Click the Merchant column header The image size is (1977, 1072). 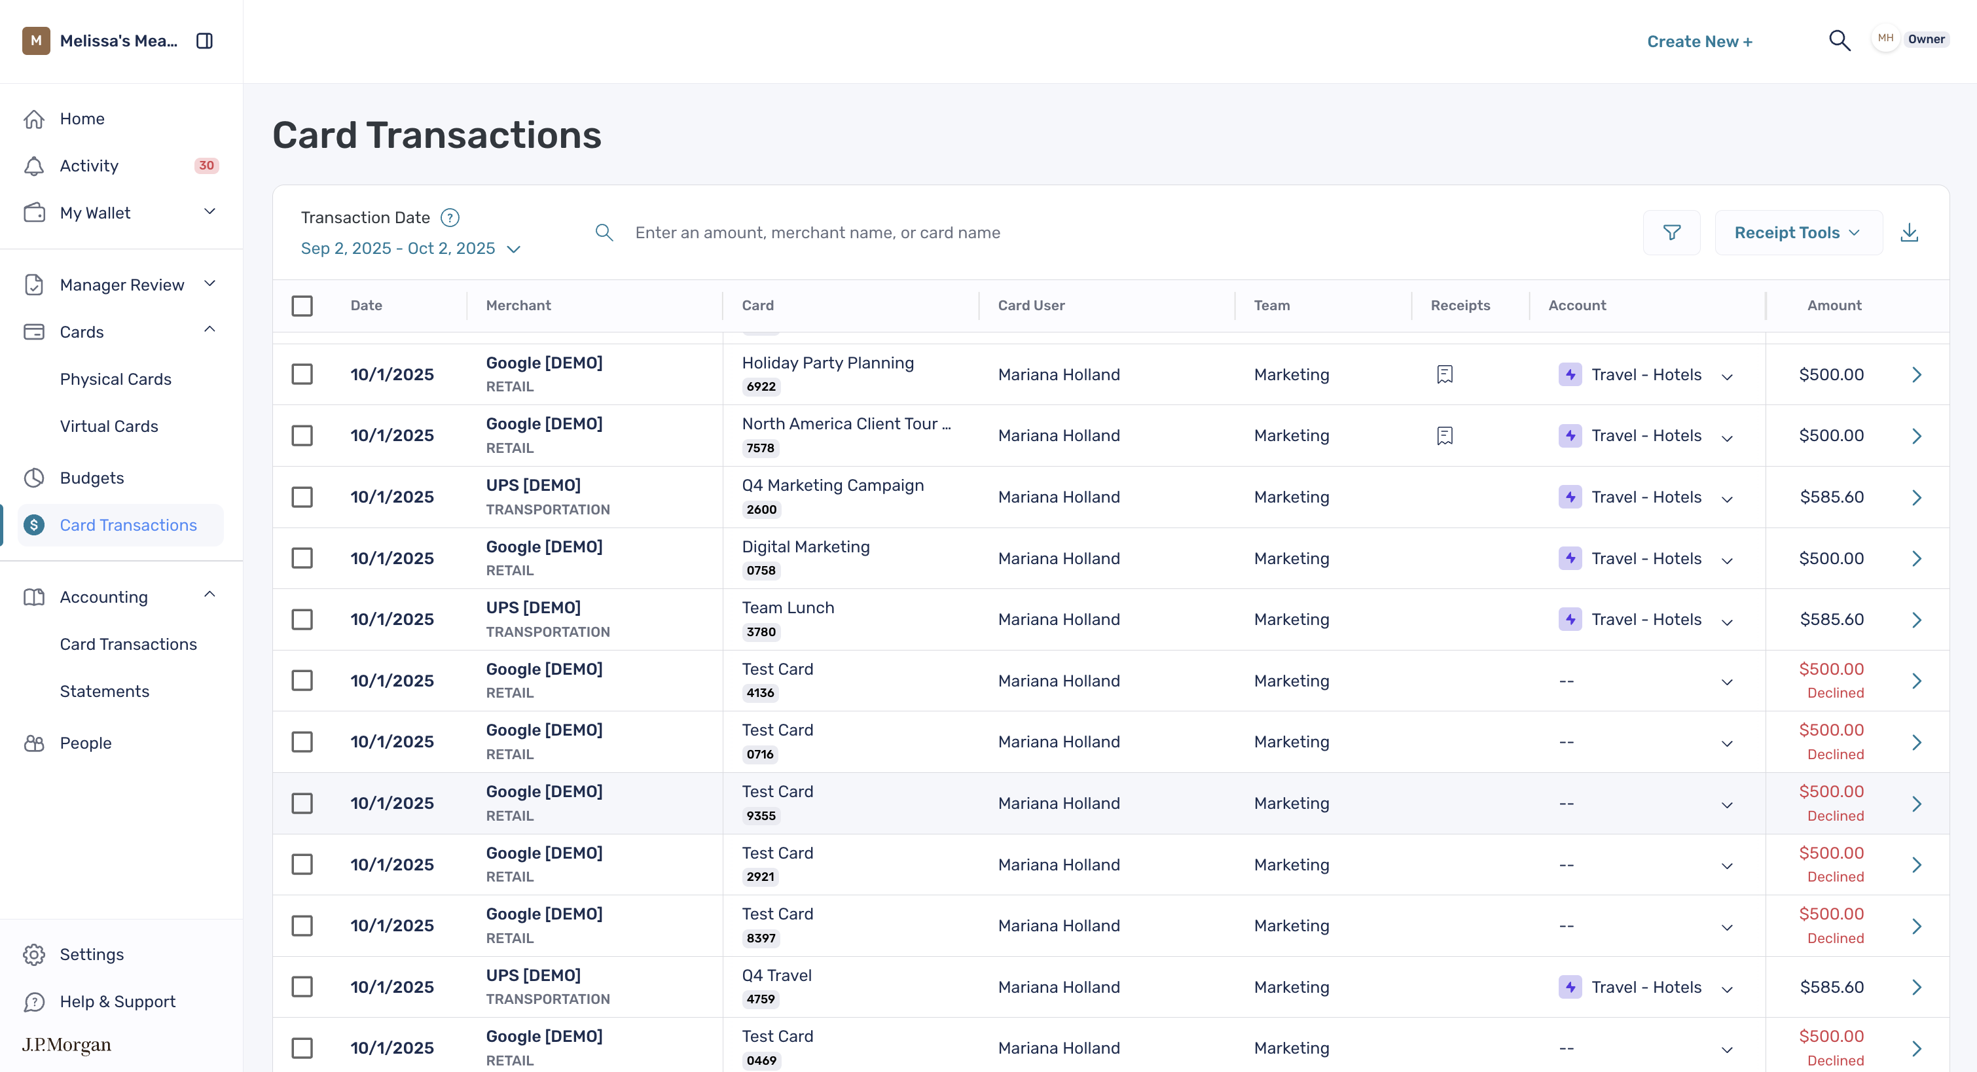coord(518,306)
